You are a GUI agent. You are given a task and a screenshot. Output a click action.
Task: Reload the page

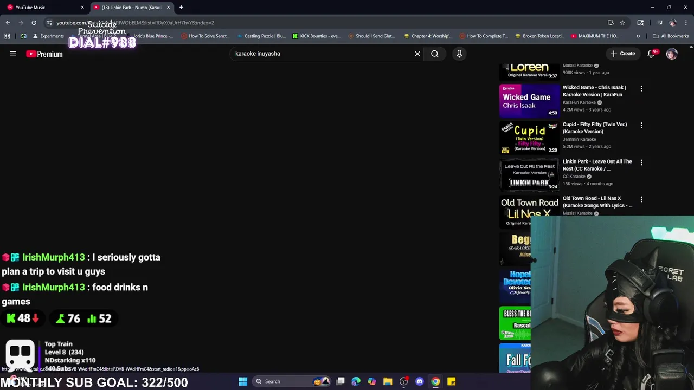(34, 23)
